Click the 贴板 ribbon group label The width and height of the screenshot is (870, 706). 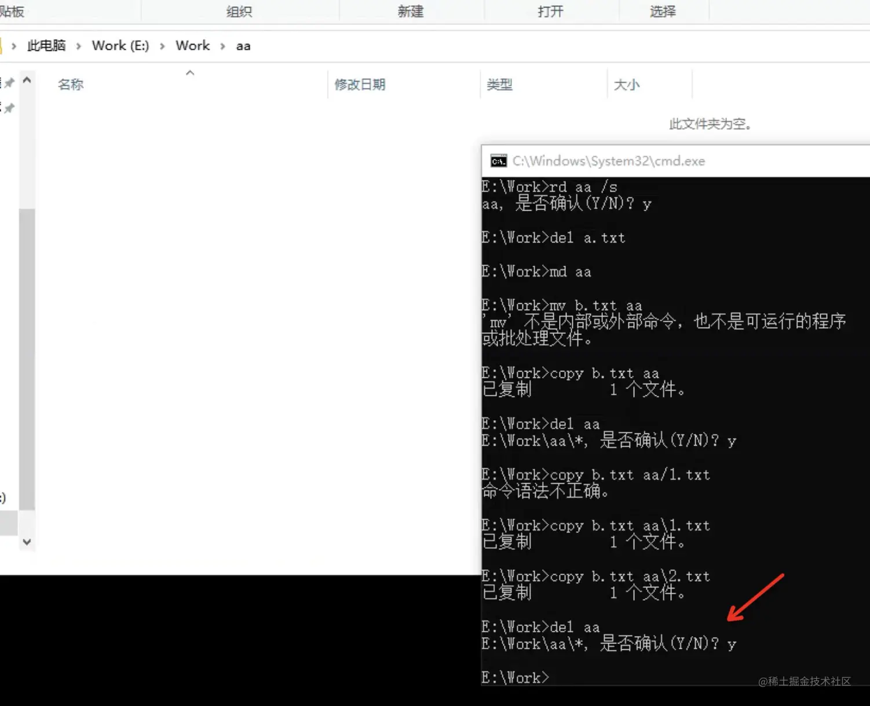click(x=12, y=12)
